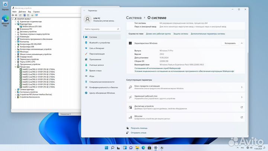This screenshot has width=268, height=151.
Task: Click the LVM PC user avatar
Action: click(x=87, y=19)
